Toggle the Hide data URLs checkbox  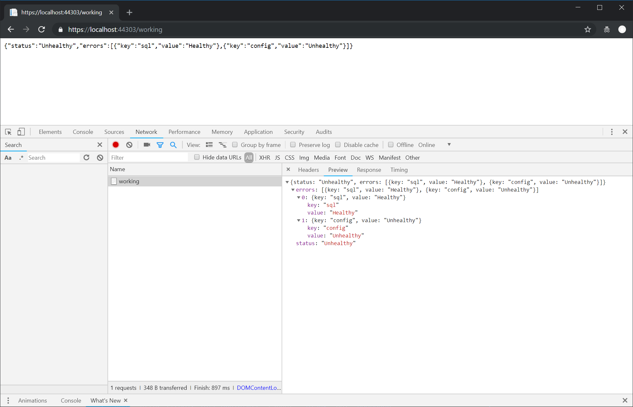197,157
